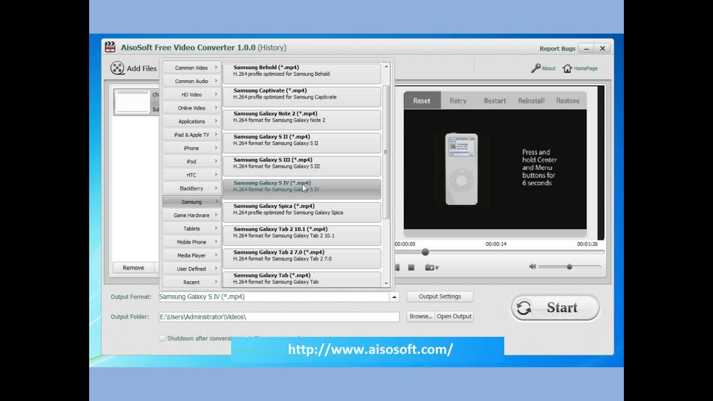This screenshot has width=713, height=401.
Task: Go to HomePage via house icon
Action: [x=567, y=68]
